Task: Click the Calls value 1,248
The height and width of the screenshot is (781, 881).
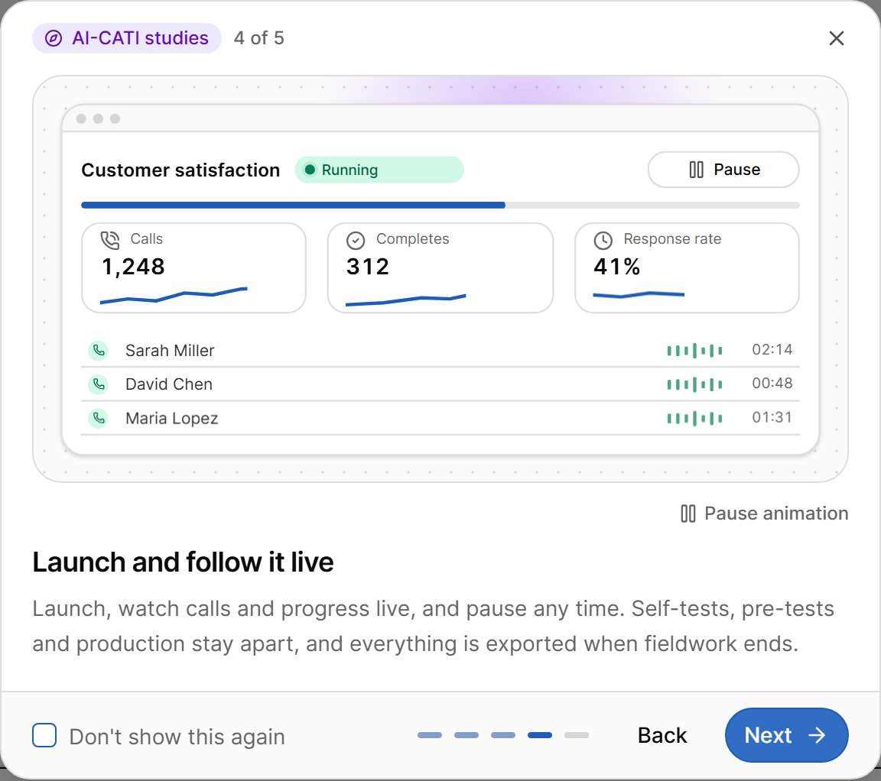Action: click(133, 267)
